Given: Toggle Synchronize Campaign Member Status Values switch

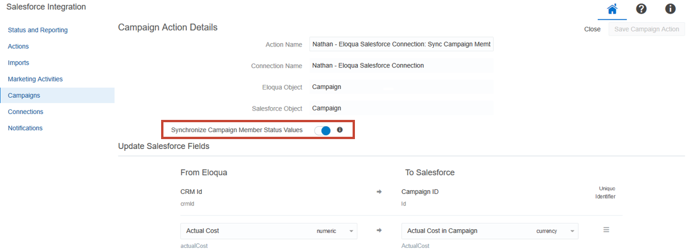Looking at the screenshot, I should tap(322, 130).
